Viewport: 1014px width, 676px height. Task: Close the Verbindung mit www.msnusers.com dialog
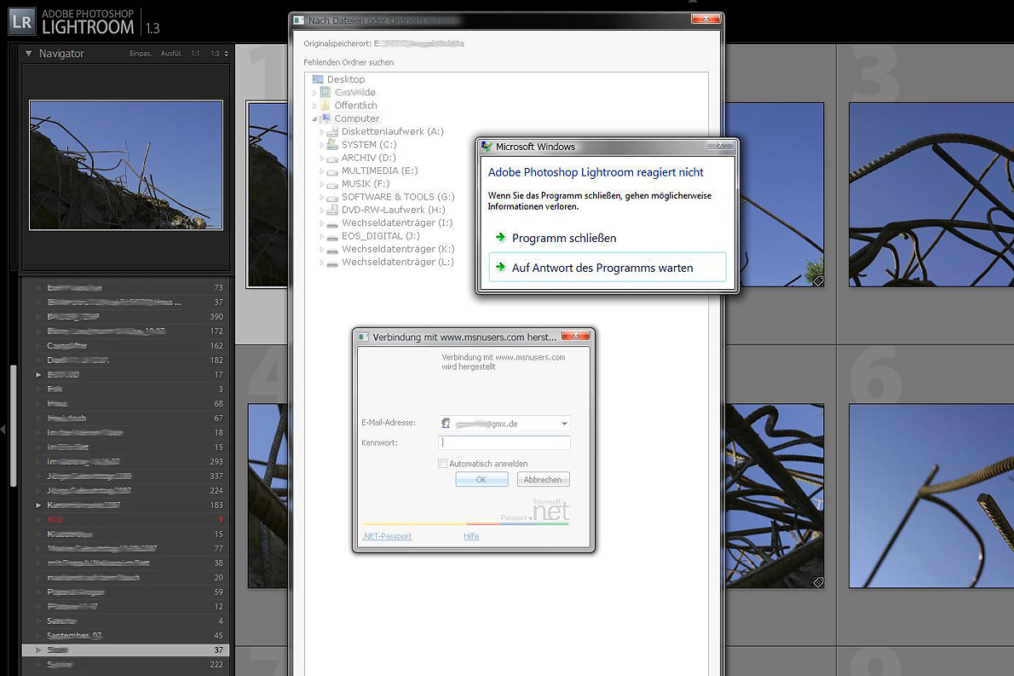tap(575, 335)
